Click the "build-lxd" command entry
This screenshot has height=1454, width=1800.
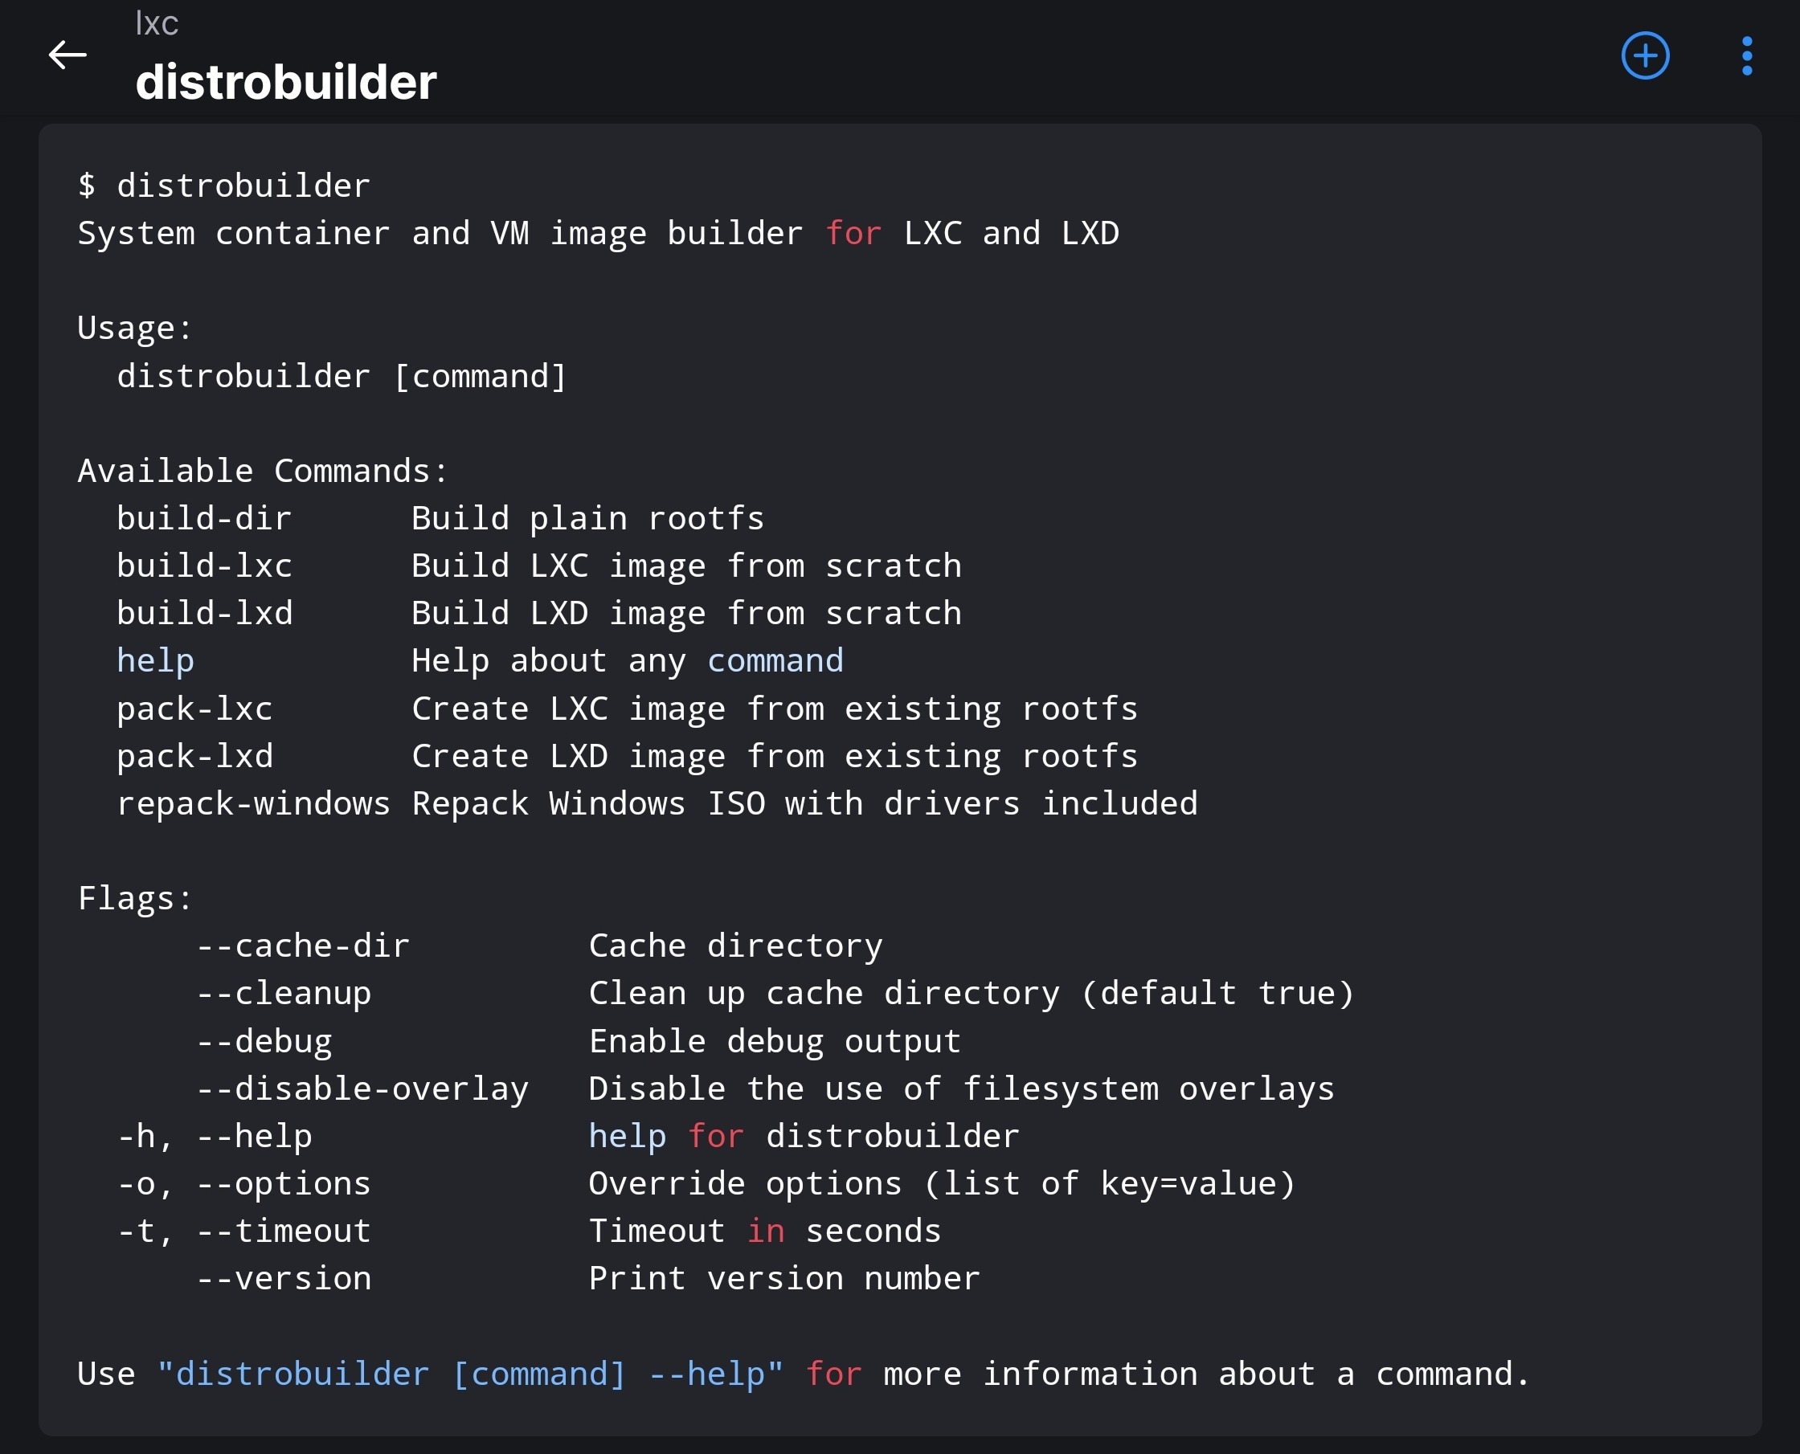click(x=204, y=614)
